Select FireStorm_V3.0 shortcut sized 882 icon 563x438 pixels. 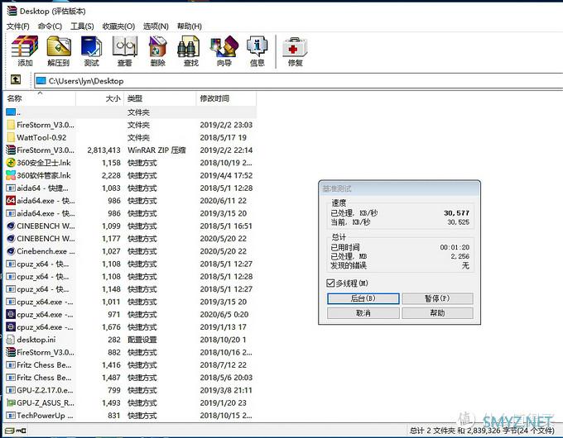click(x=11, y=352)
